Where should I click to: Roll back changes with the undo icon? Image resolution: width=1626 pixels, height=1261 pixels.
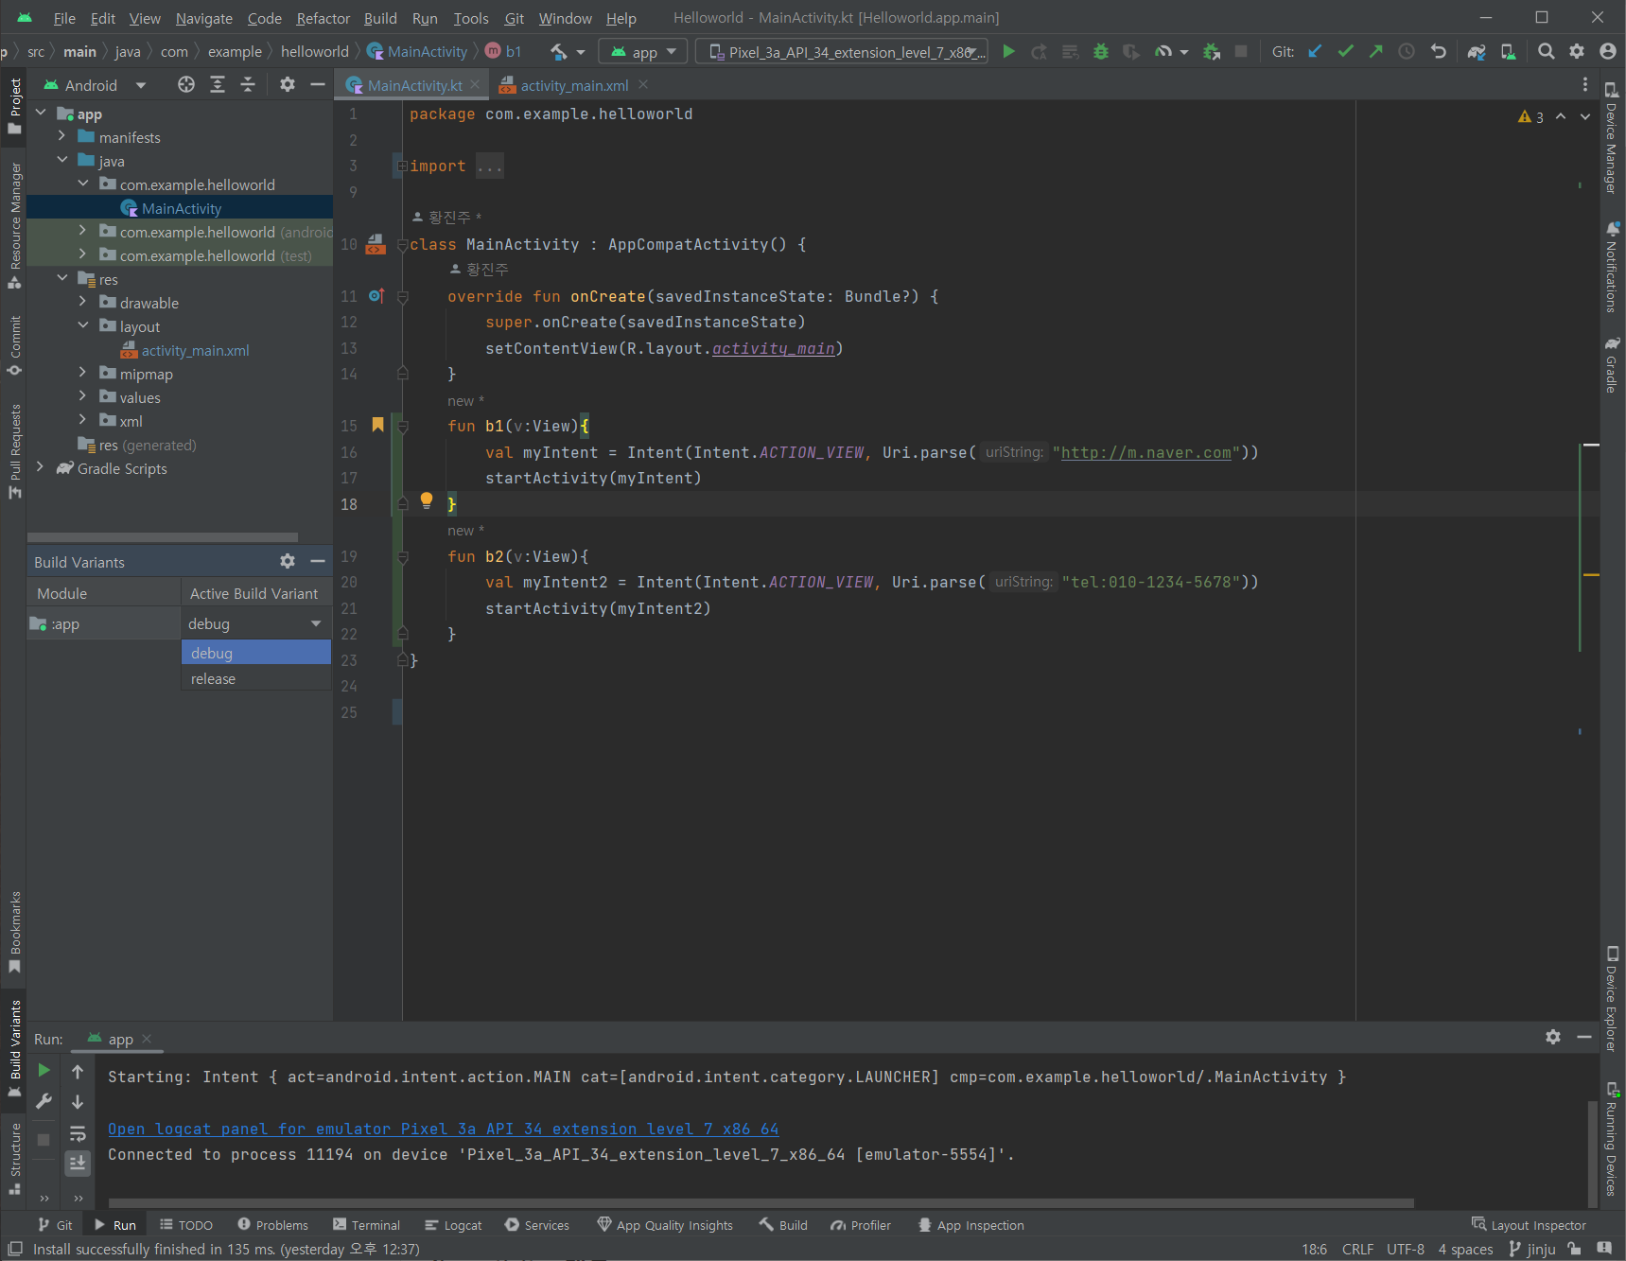pos(1439,52)
